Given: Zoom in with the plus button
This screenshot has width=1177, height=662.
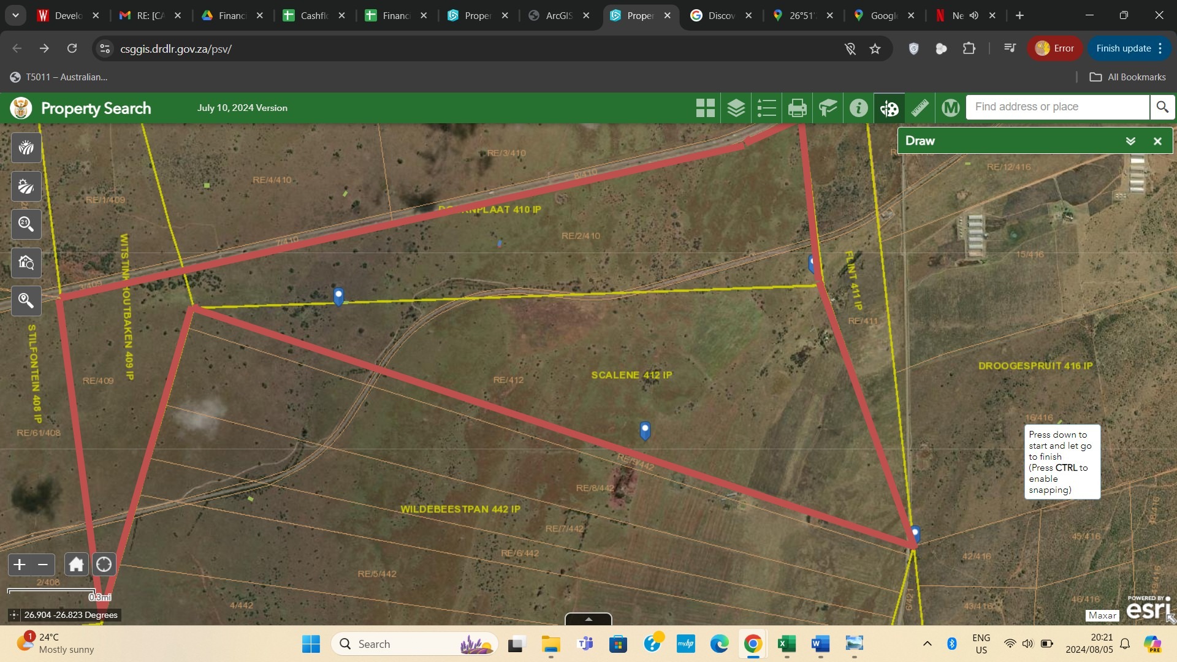Looking at the screenshot, I should coord(20,565).
